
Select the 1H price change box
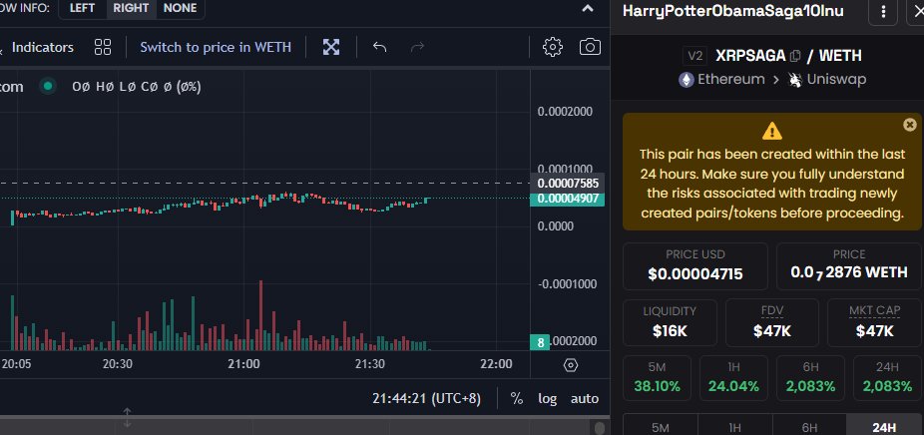coord(733,378)
